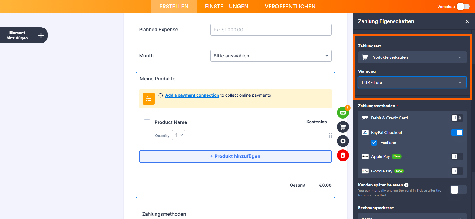Open the VERÖFFENTLICHEN tab
The width and height of the screenshot is (475, 219).
[x=290, y=6]
